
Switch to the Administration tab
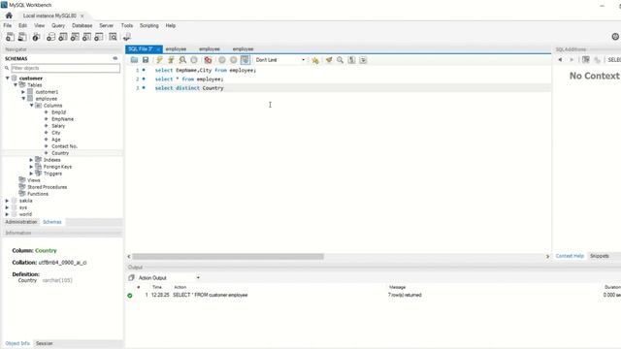coord(21,222)
